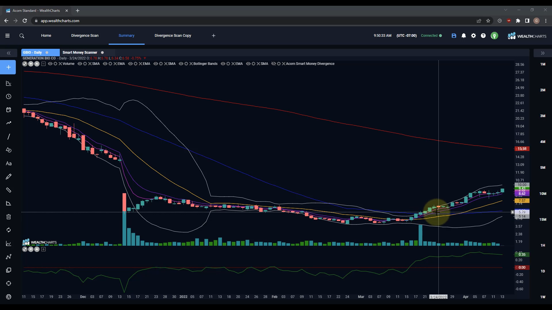Viewport: 552px width, 310px height.
Task: Click the connected nodes icon in sidebar
Action: 9,257
